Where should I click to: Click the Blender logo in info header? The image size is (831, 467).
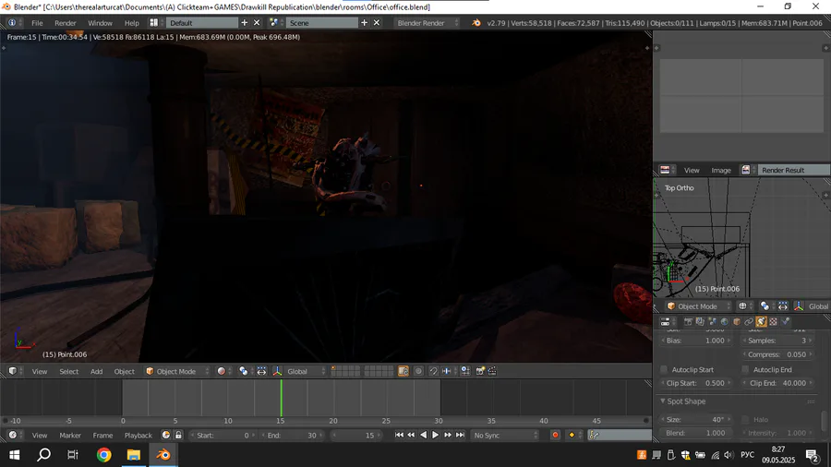pos(476,23)
